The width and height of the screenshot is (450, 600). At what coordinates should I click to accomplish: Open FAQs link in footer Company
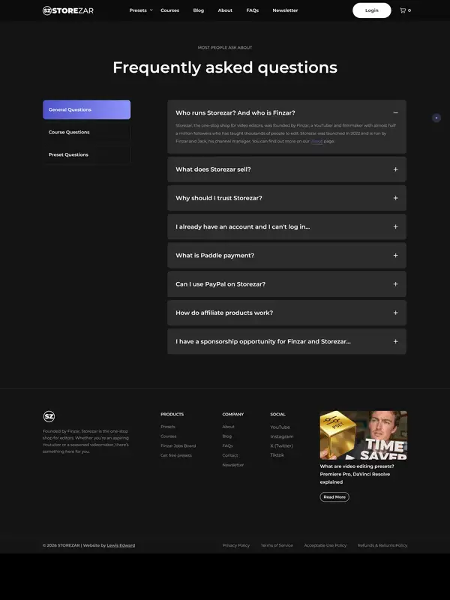click(227, 445)
